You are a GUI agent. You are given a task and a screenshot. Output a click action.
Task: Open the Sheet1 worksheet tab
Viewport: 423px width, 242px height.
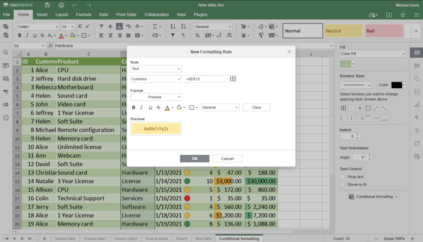181,238
